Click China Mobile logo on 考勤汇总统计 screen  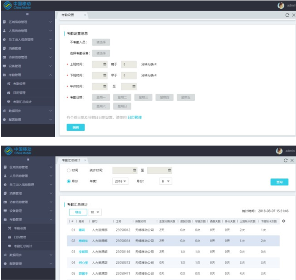click(x=18, y=151)
